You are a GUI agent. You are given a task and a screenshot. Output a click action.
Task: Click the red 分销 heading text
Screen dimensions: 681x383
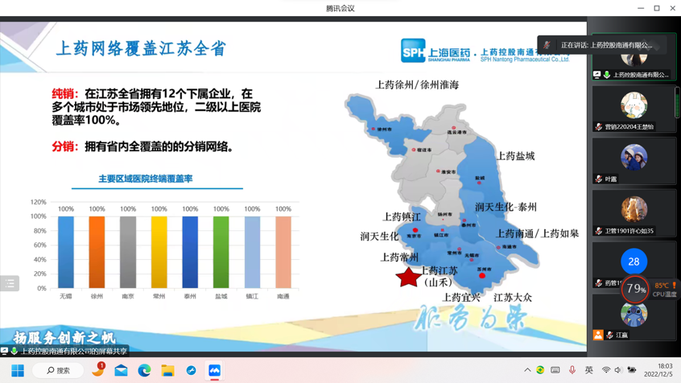[x=64, y=146]
